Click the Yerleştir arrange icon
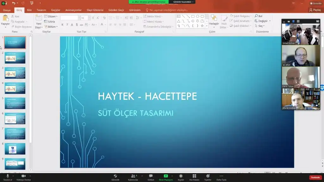The height and width of the screenshot is (182, 324). 214,18
